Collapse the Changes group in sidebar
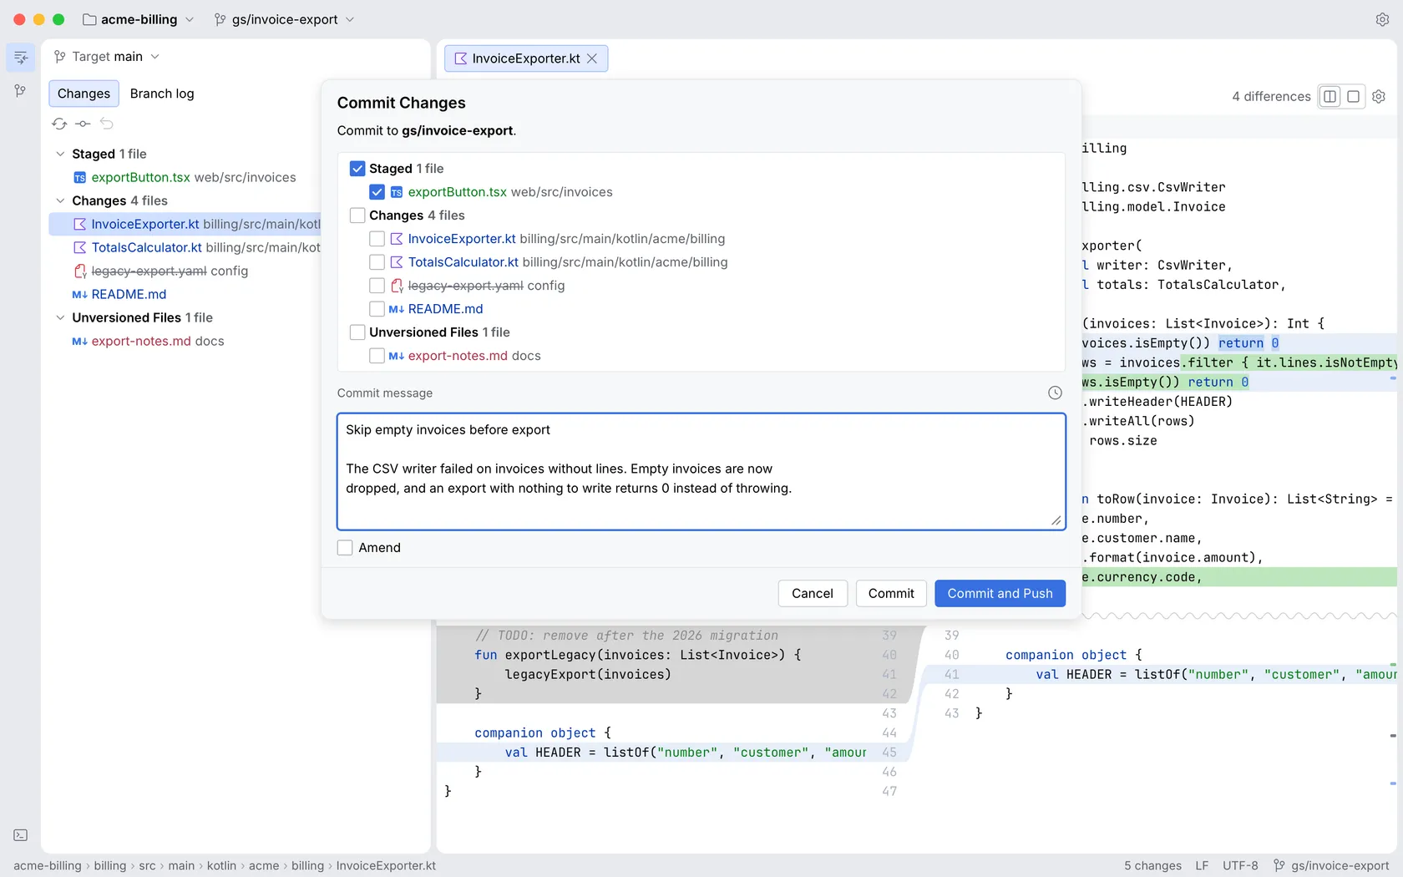Viewport: 1403px width, 877px height. point(60,200)
